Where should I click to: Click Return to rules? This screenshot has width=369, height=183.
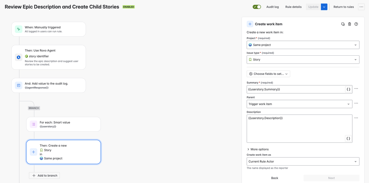[344, 7]
